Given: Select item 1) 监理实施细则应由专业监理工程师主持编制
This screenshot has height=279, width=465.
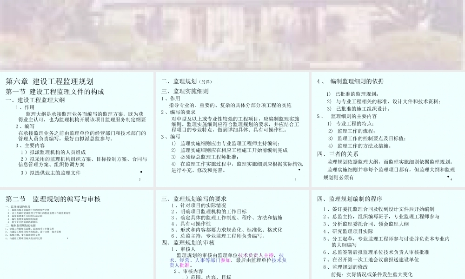Looking at the screenshot, I should point(226,144).
